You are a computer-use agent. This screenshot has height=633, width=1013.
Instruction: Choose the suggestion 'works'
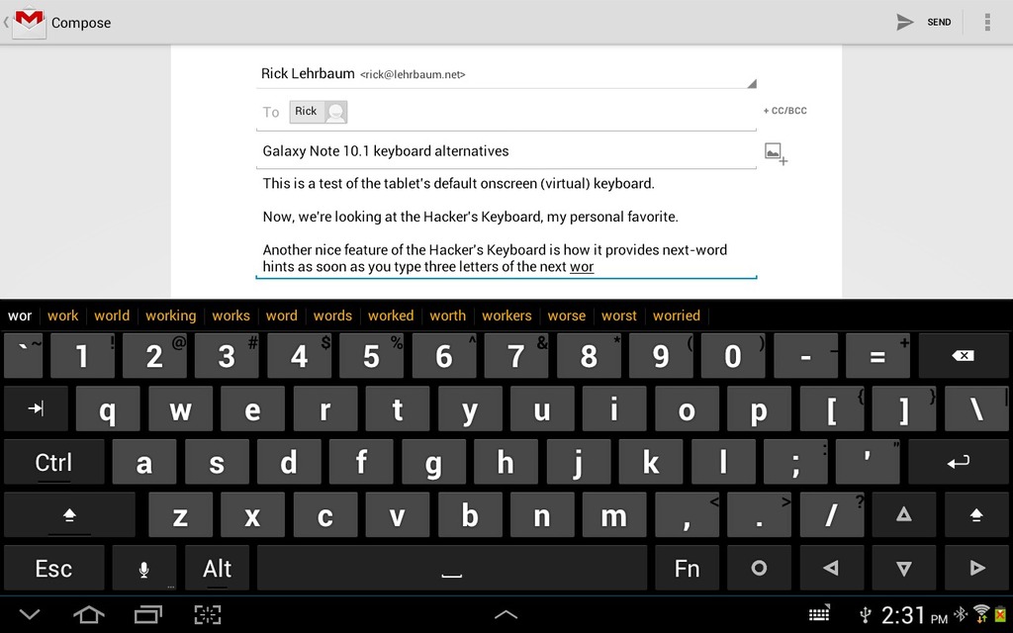point(230,316)
